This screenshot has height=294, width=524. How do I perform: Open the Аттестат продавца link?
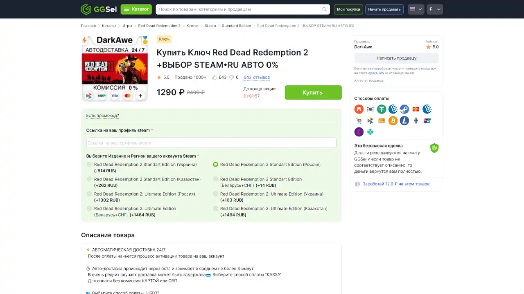369,80
